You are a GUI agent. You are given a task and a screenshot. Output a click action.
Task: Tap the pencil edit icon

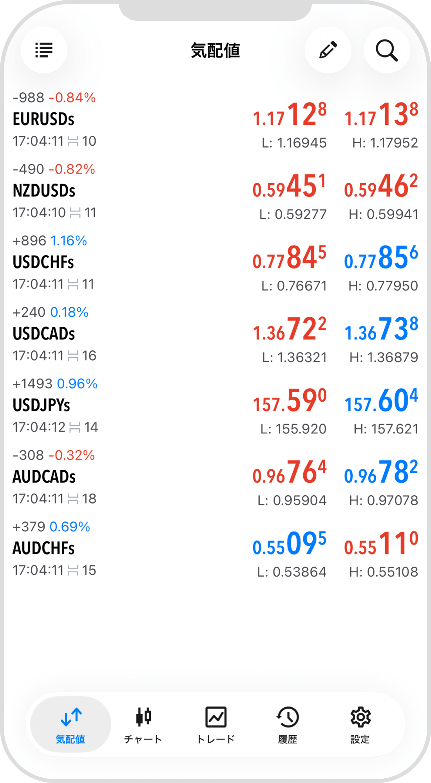(328, 50)
